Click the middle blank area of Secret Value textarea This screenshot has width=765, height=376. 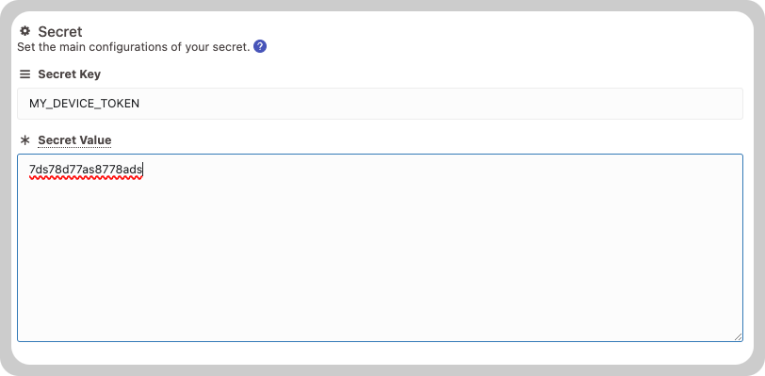[380, 248]
